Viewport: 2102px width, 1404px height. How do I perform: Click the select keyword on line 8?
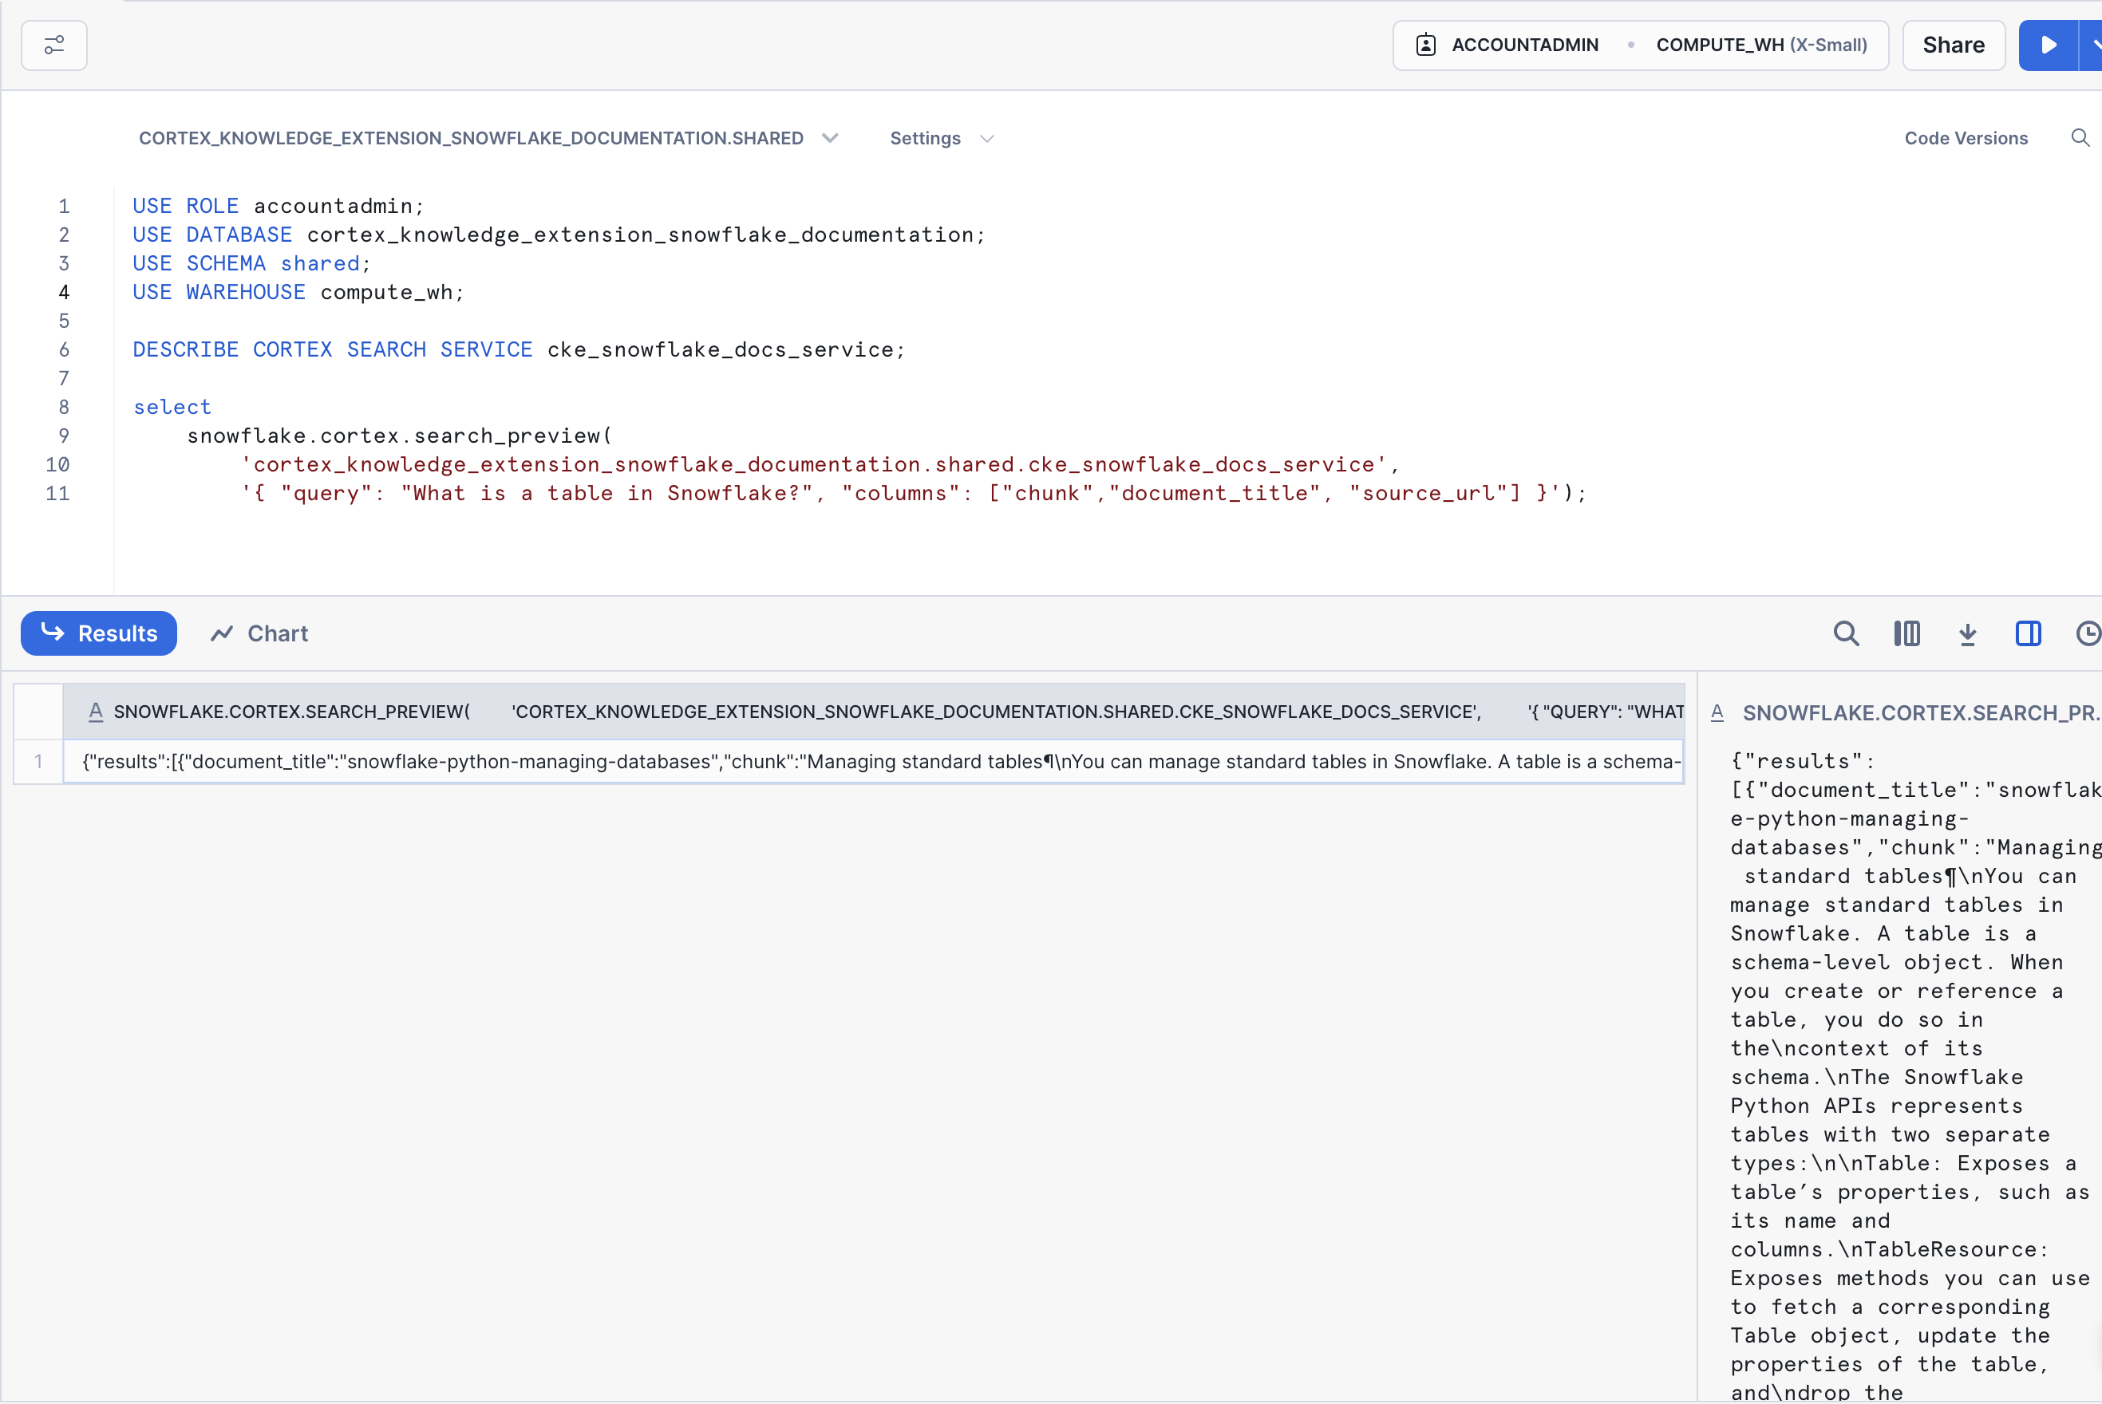tap(172, 407)
